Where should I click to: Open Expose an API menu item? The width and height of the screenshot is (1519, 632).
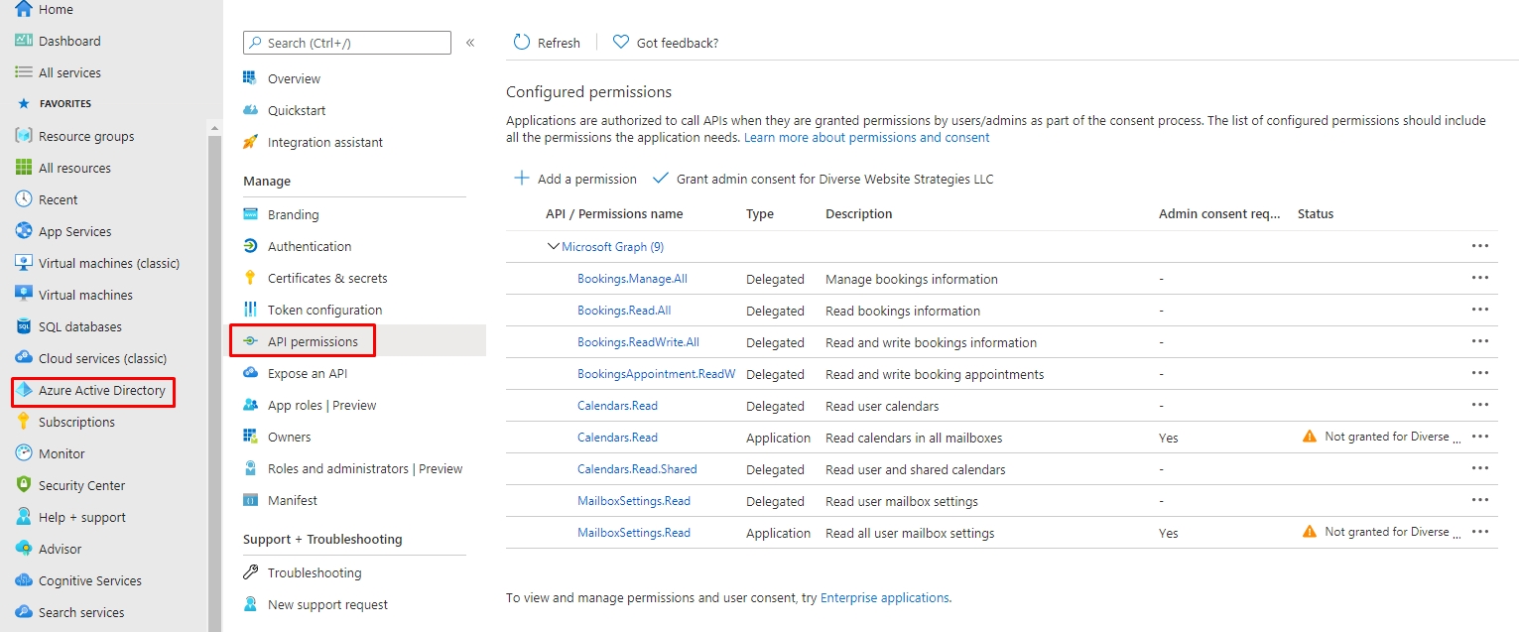[308, 373]
